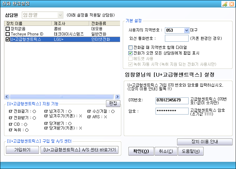Click the 가입하기 button
The width and height of the screenshot is (236, 169).
pyautogui.click(x=22, y=150)
